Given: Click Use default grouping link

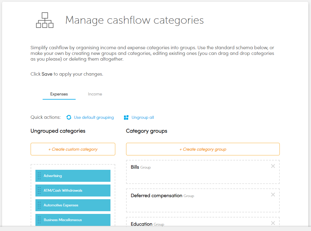Looking at the screenshot, I should (94, 117).
